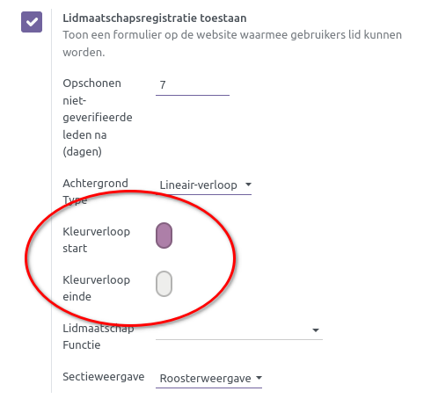The width and height of the screenshot is (431, 413).
Task: Click the white checkmark icon in the purple box
Action: [x=32, y=22]
